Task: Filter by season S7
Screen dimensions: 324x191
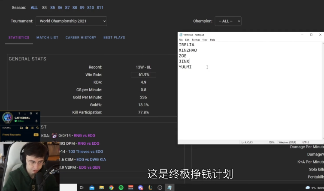Action: coord(67,8)
